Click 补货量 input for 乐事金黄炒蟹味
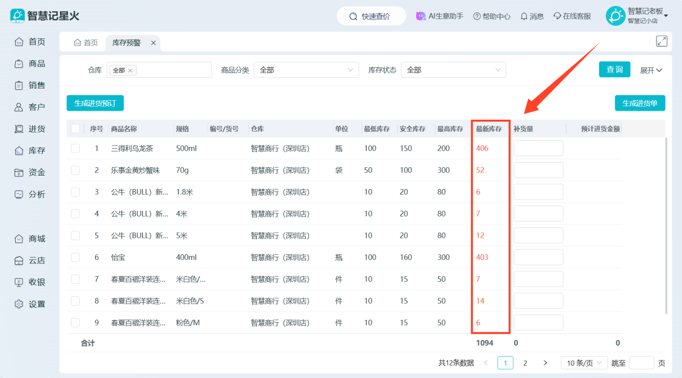 (x=538, y=170)
